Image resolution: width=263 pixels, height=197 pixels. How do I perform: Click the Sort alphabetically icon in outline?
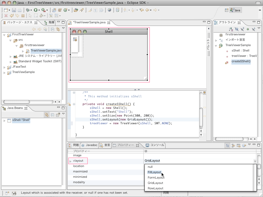[231, 29]
